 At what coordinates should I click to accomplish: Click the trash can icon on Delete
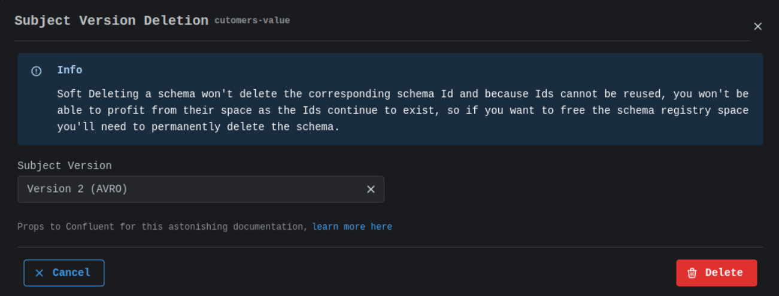692,273
